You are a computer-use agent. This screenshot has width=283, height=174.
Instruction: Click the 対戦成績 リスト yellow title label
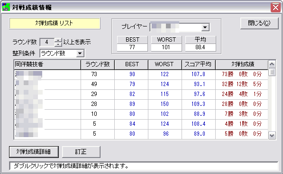pos(55,23)
